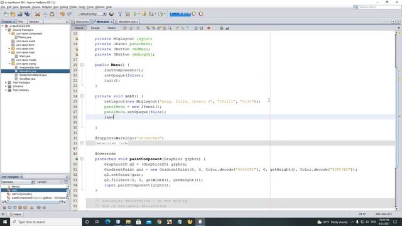Click the Build Project hammer icon
The image size is (402, 226).
click(x=120, y=14)
